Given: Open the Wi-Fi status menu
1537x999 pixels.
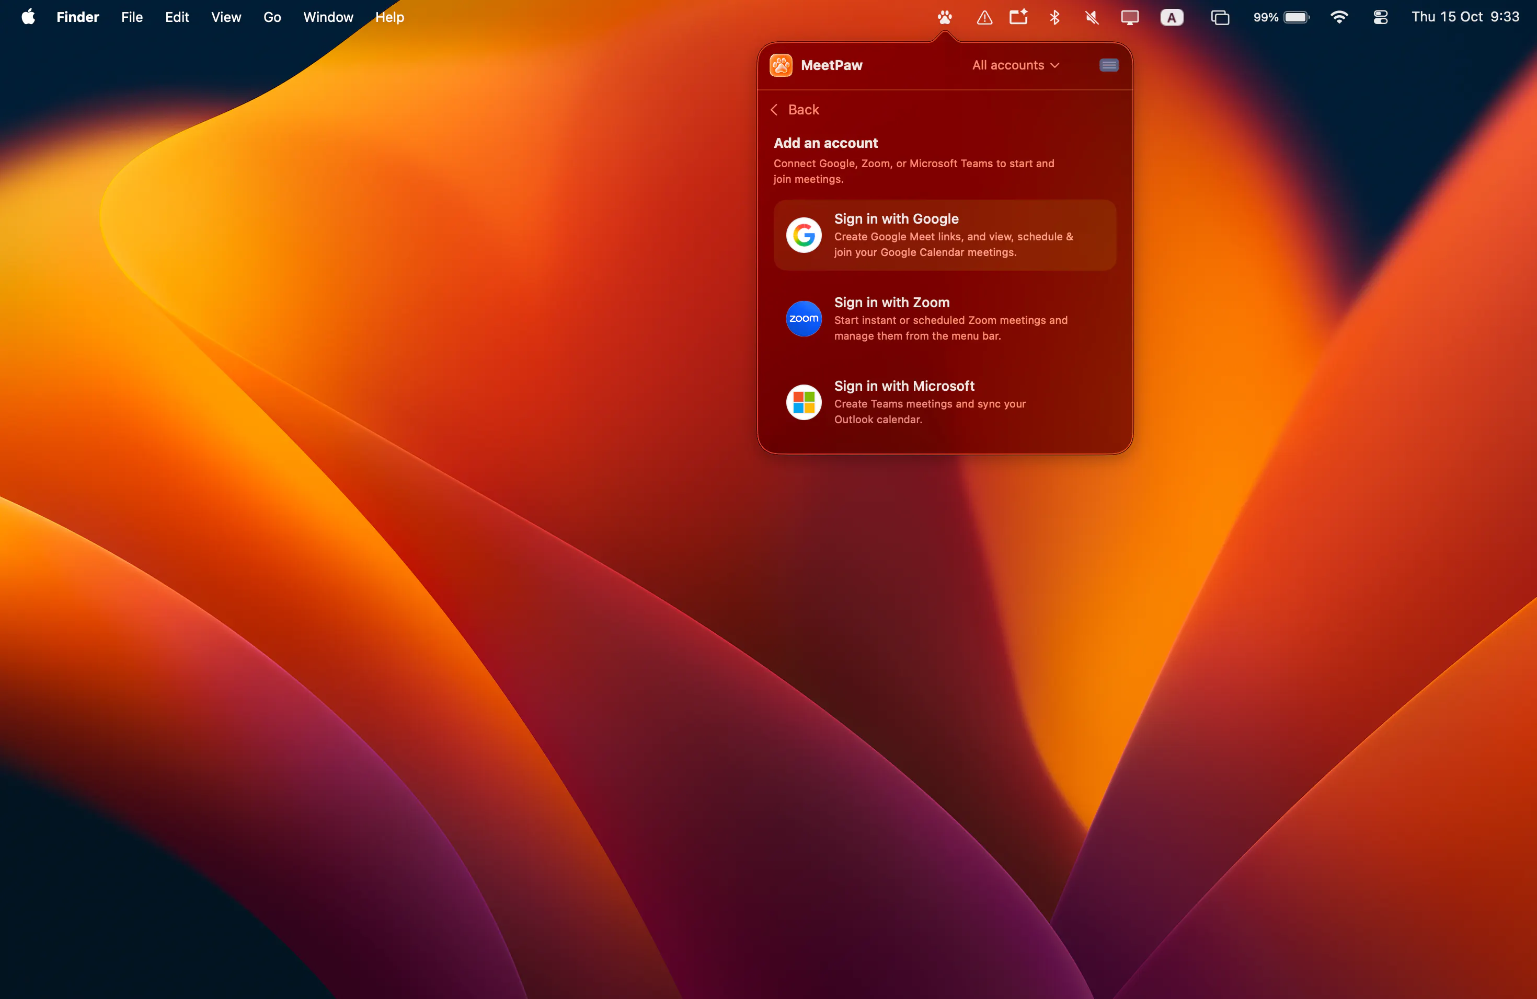Looking at the screenshot, I should pos(1339,17).
